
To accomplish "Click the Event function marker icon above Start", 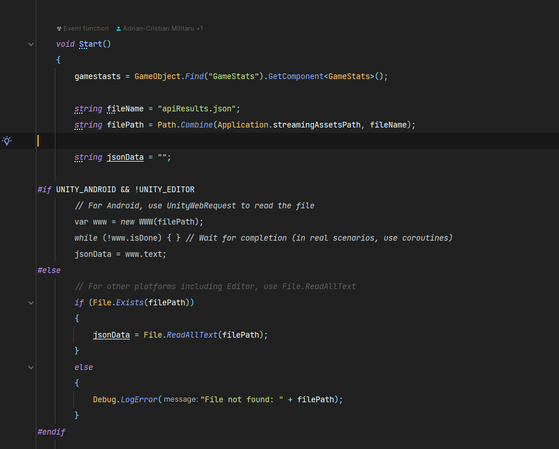I will coord(59,28).
